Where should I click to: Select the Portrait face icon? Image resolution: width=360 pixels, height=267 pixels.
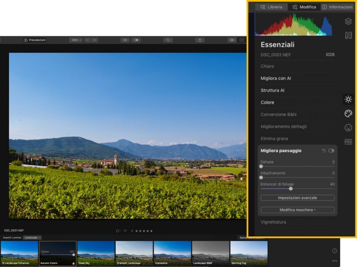coord(348,128)
